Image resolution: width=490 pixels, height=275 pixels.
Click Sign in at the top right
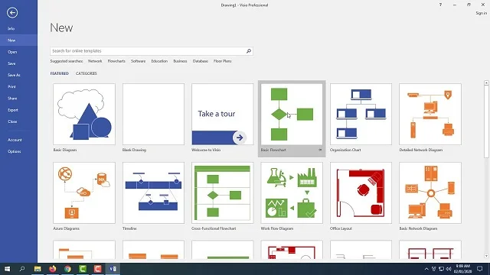point(482,13)
